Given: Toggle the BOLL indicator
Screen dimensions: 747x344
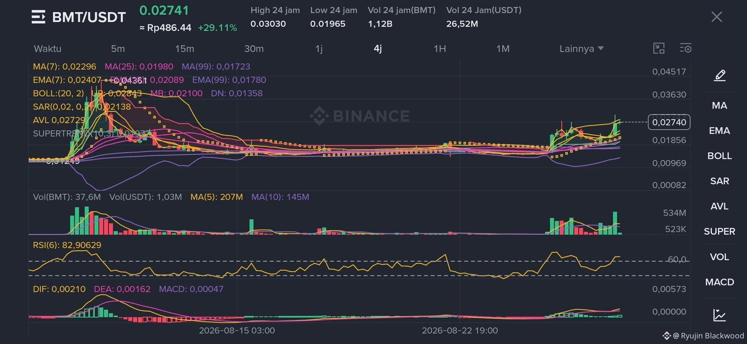Looking at the screenshot, I should point(720,156).
